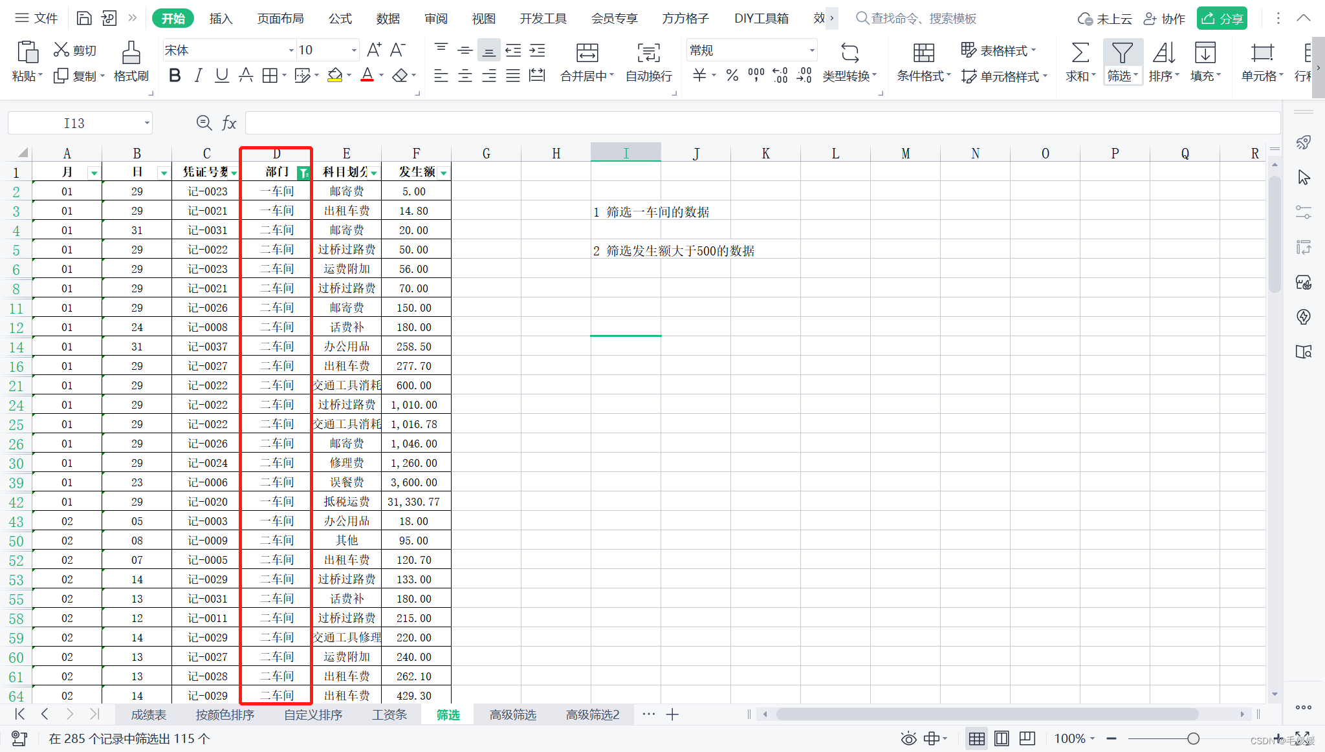Click the fill color bucket icon

coord(334,76)
